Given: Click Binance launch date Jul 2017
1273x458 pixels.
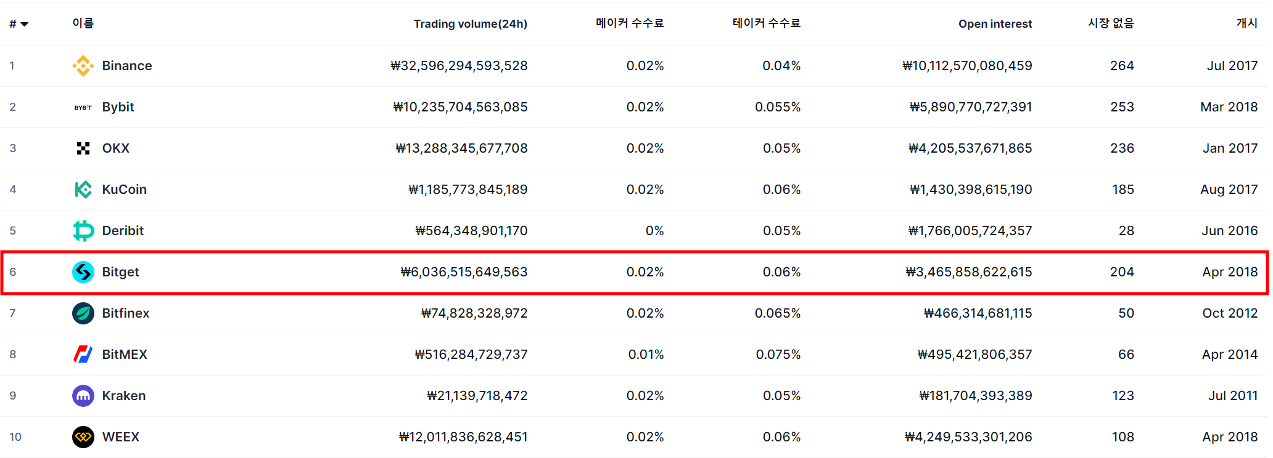Looking at the screenshot, I should 1232,66.
